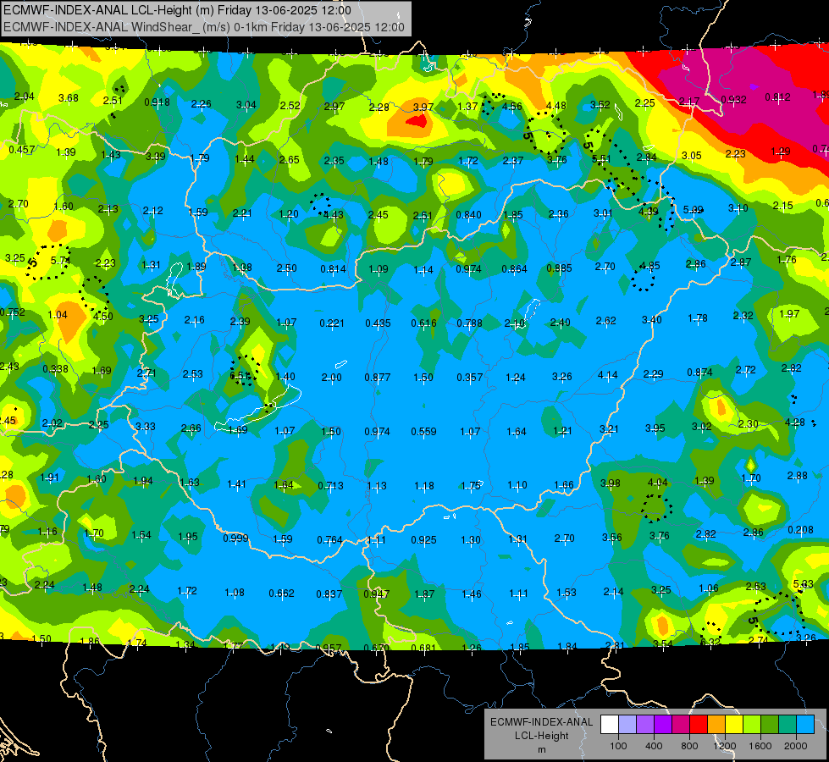Viewport: 829px width, 762px height.
Task: Click the wind shear value 0.457
Action: tap(22, 150)
